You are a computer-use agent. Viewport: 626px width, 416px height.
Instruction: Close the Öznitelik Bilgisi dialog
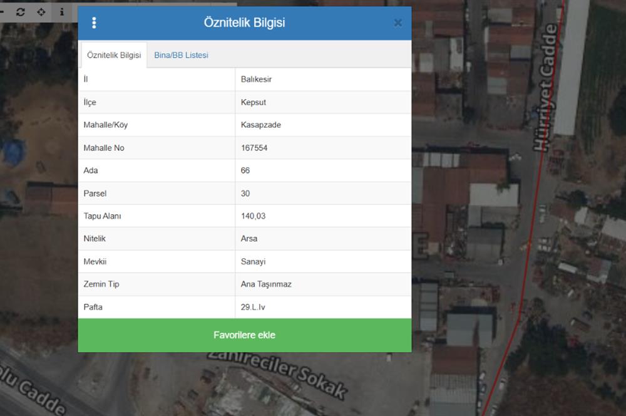point(398,23)
